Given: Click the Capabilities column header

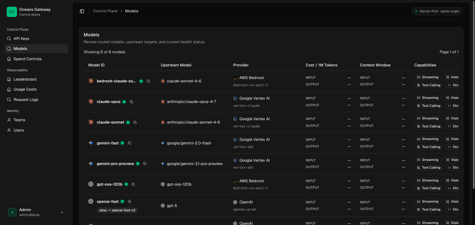Looking at the screenshot, I should 425,65.
